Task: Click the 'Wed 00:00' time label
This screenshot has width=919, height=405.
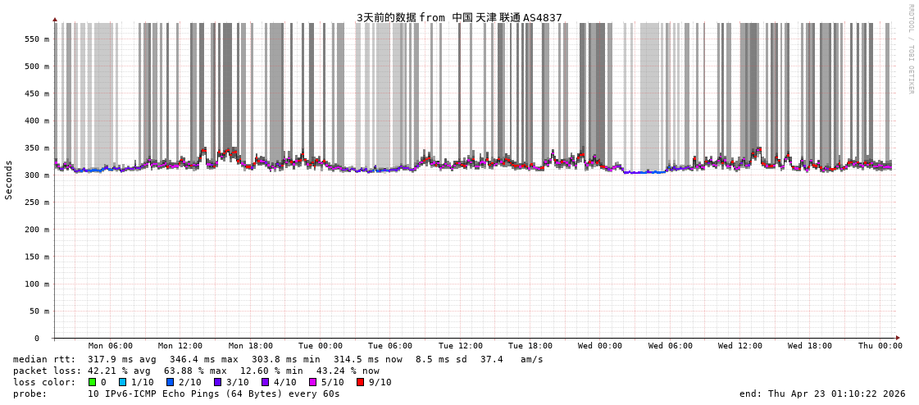Action: (x=599, y=346)
